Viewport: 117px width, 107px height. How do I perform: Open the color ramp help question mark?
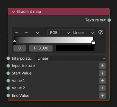[x=101, y=32]
